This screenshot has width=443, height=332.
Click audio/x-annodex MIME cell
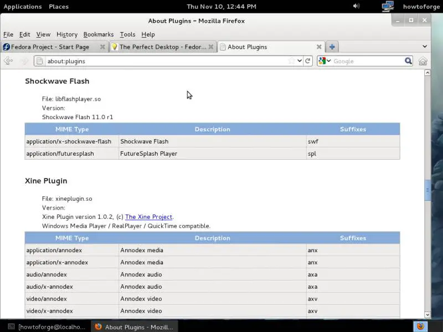coord(72,287)
